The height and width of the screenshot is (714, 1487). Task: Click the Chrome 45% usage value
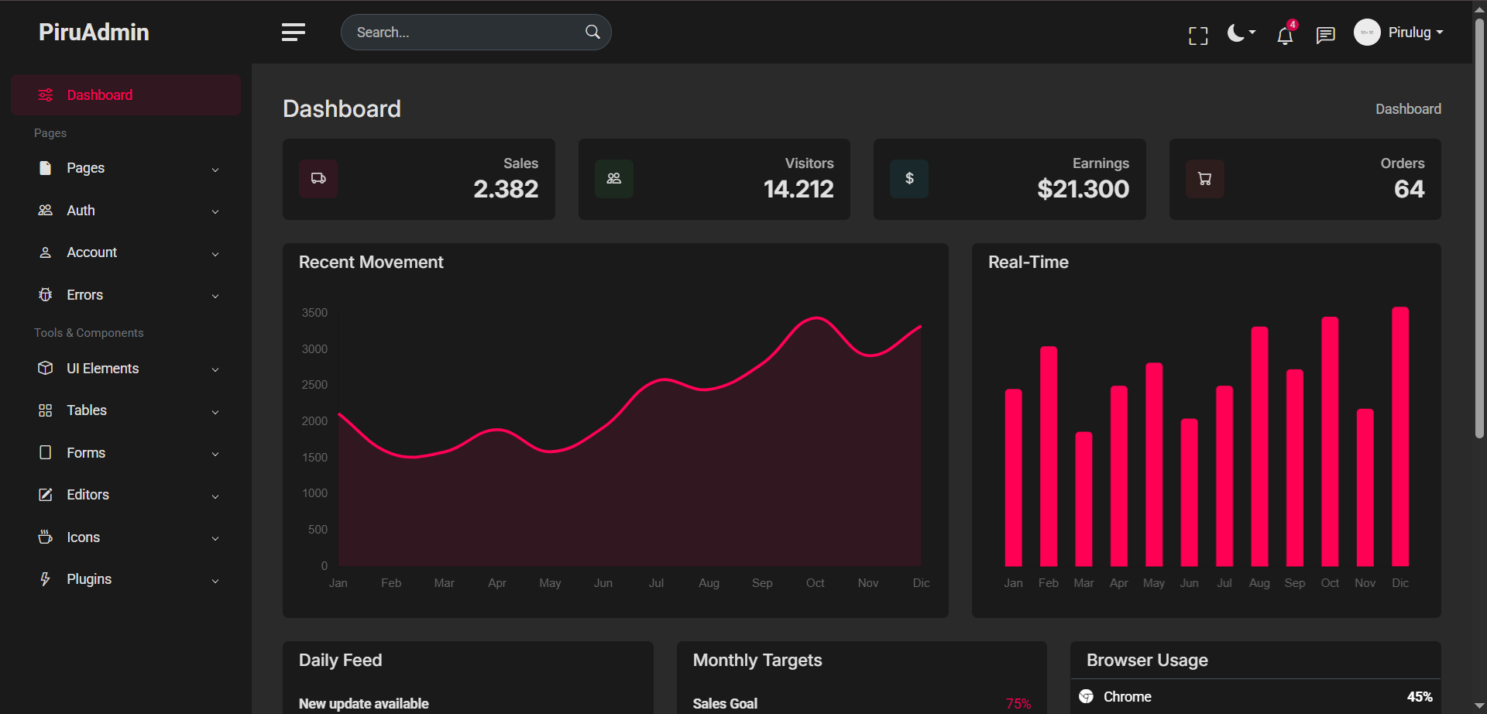[x=1420, y=697]
